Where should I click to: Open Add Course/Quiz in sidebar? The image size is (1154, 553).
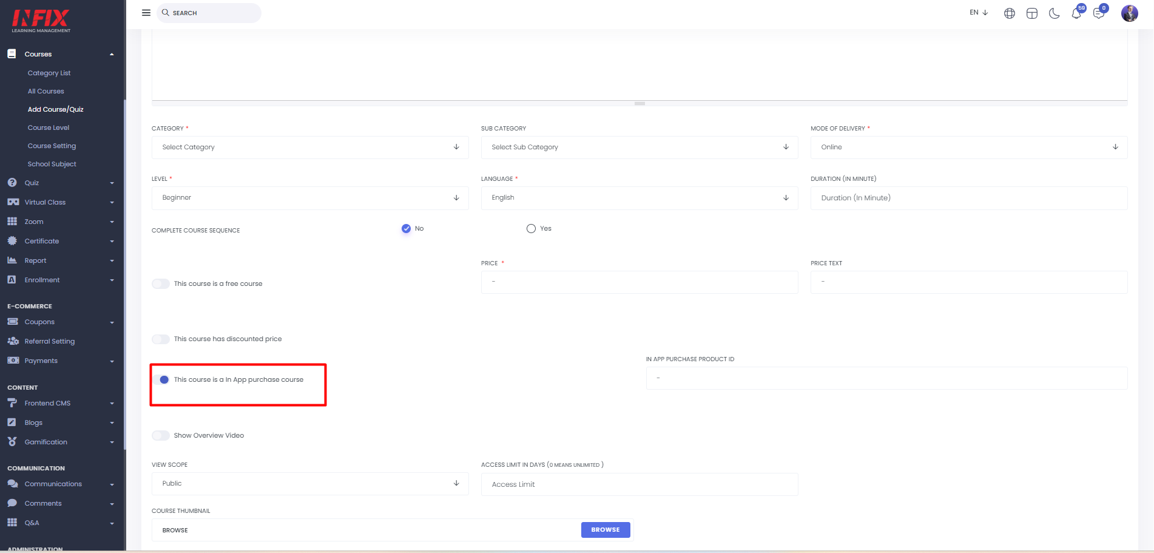click(56, 109)
